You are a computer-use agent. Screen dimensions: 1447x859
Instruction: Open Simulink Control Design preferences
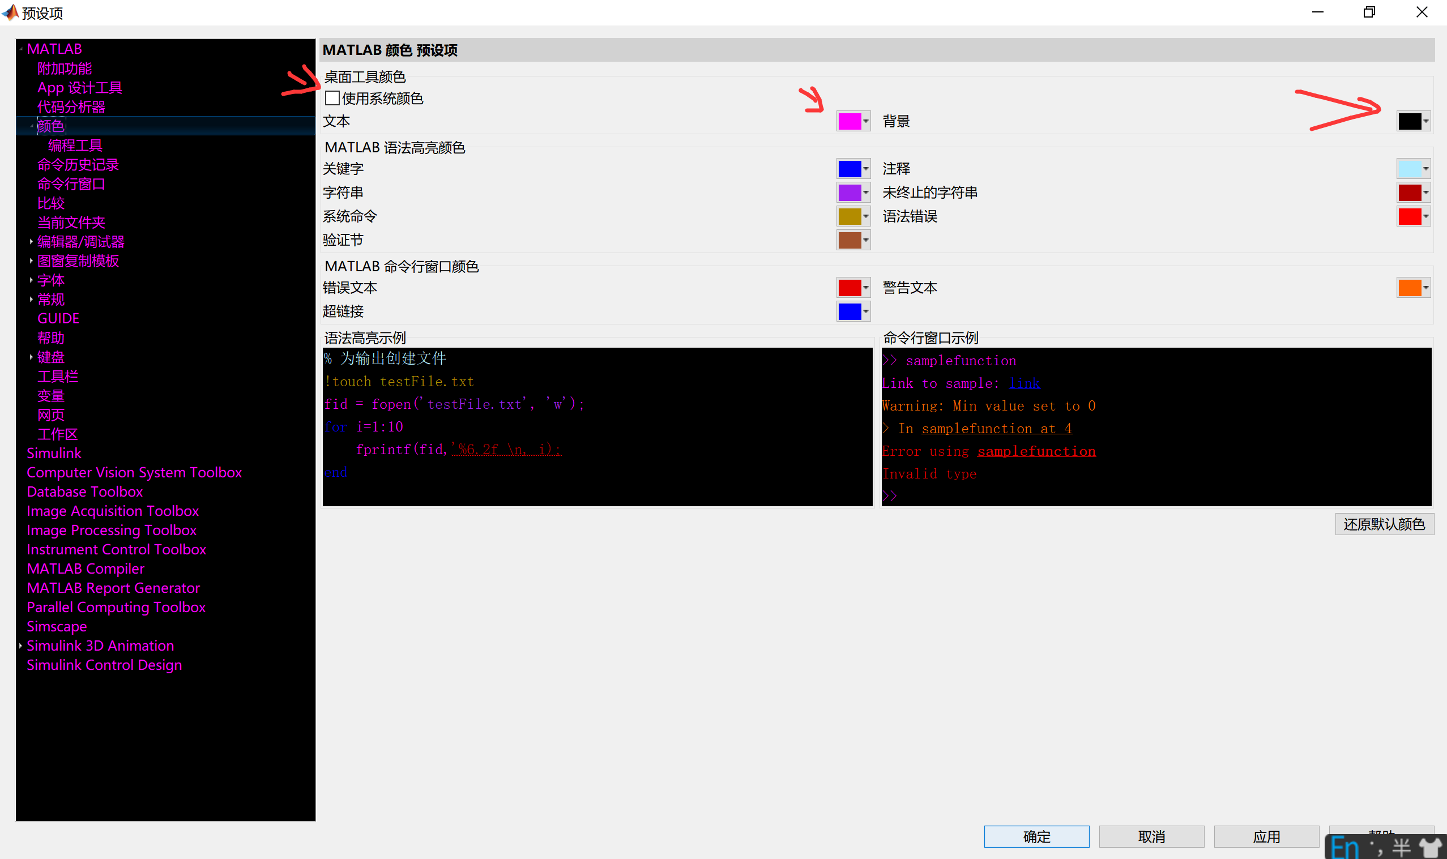(104, 665)
